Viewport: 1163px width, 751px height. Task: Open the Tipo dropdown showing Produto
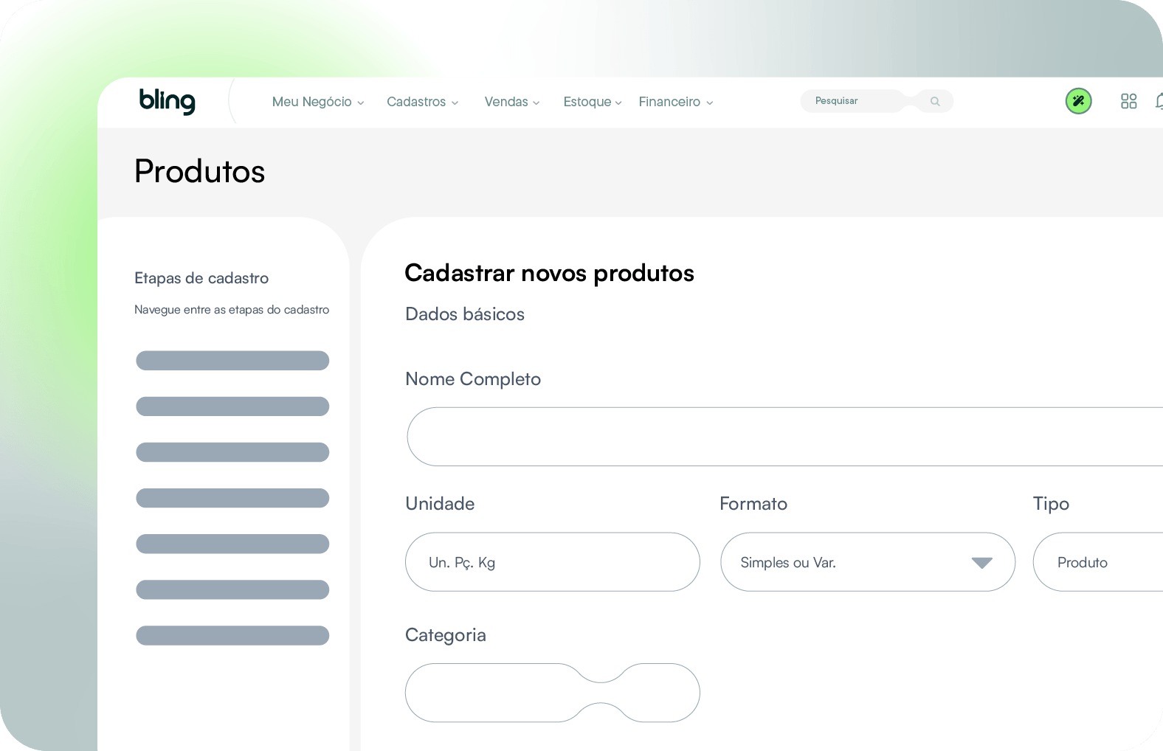1098,562
